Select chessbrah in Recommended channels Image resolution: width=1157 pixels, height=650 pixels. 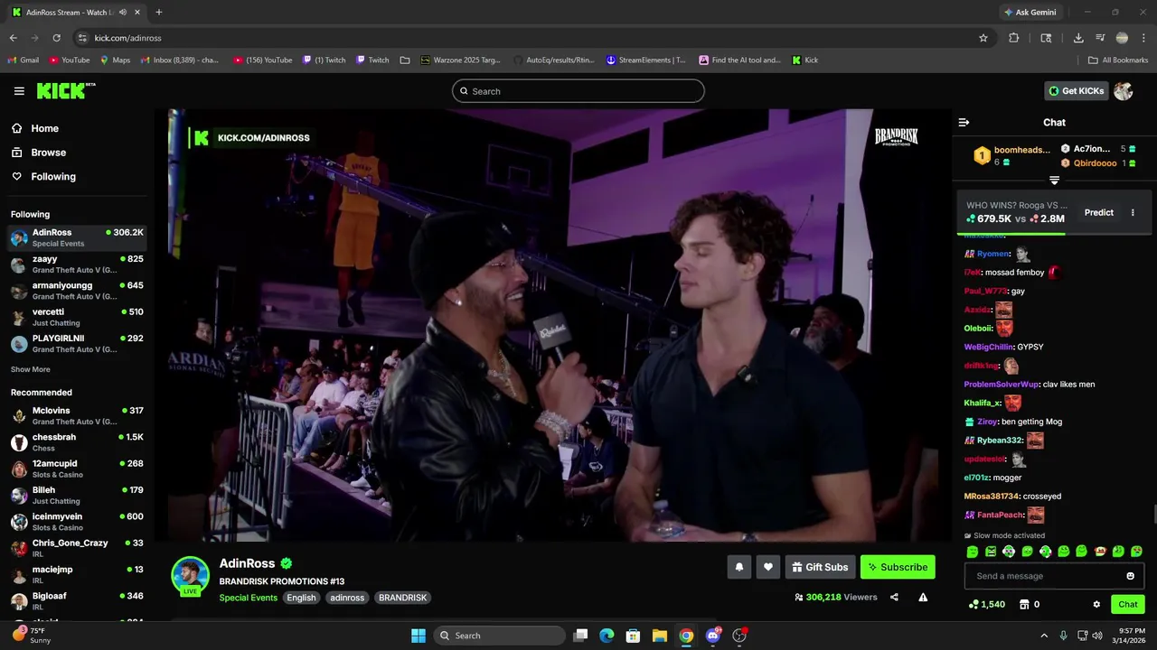[76, 442]
